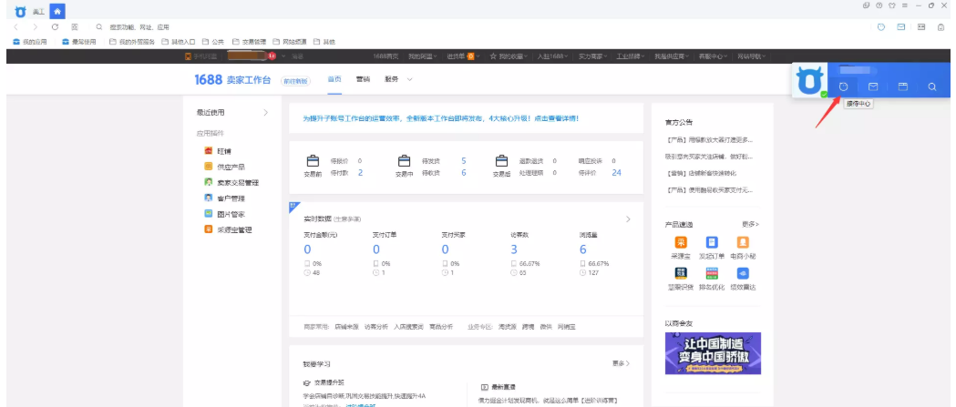This screenshot has width=956, height=407.
Task: Switch to the 营销 tab
Action: [x=363, y=79]
